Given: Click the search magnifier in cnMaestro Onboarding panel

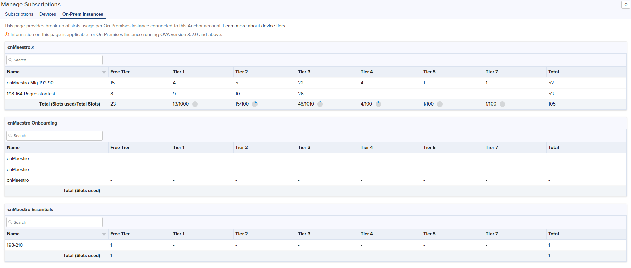Looking at the screenshot, I should (x=10, y=136).
